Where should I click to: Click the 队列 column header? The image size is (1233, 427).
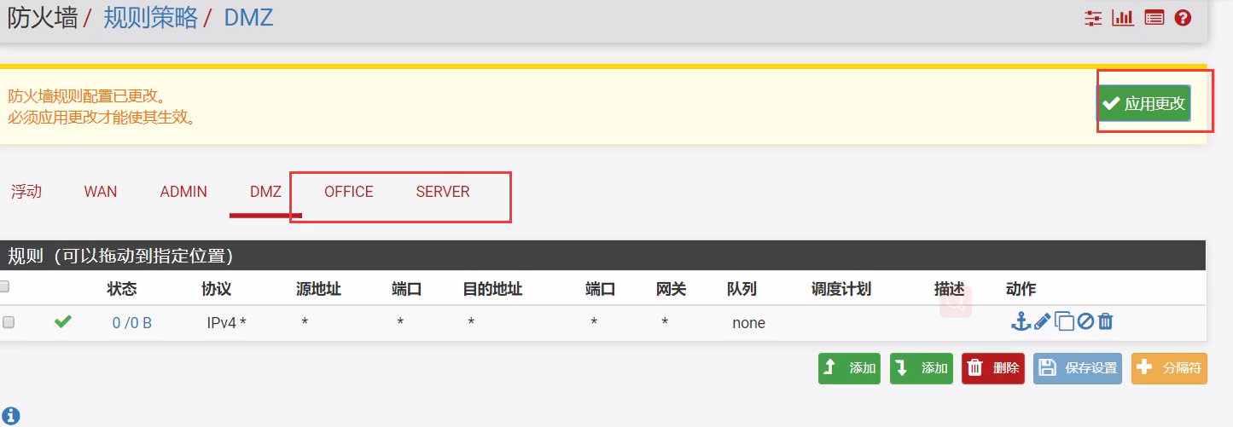[x=742, y=289]
